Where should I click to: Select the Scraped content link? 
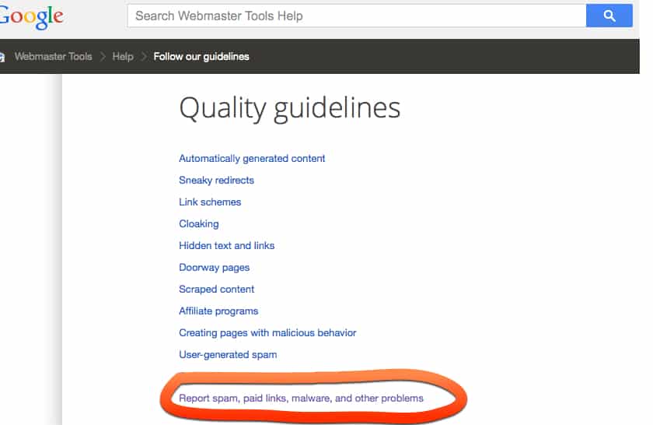(x=217, y=290)
